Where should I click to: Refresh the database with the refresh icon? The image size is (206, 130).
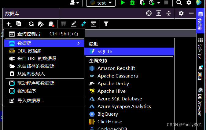pos(31,24)
